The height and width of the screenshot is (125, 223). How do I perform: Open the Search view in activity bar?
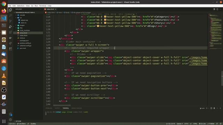[x=10, y=15]
